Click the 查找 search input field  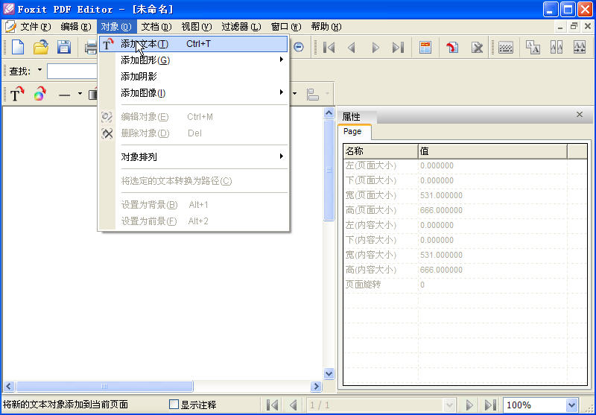pos(72,71)
